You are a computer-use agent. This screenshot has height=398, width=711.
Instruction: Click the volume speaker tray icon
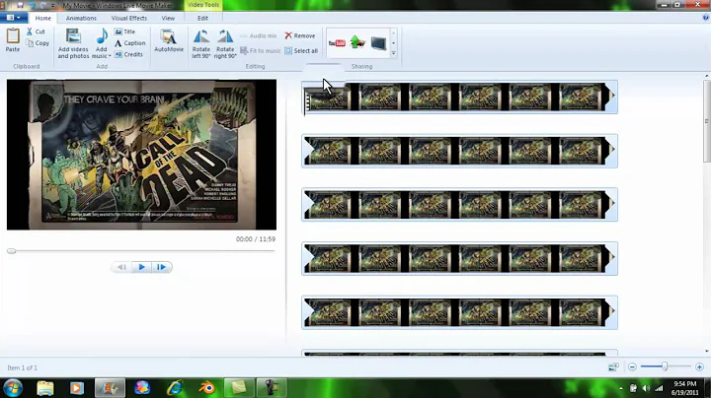646,388
